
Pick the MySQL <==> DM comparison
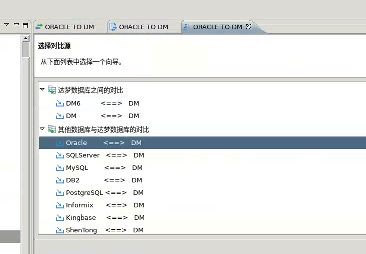coord(104,168)
